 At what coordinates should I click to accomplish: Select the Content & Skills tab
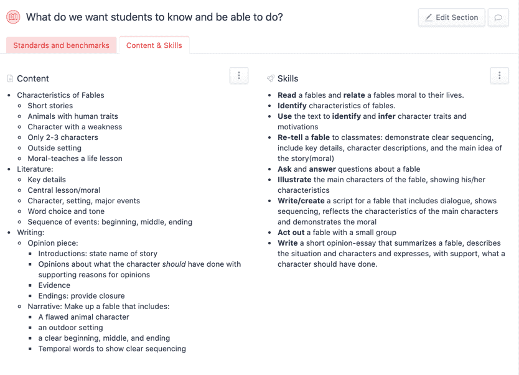pyautogui.click(x=154, y=45)
